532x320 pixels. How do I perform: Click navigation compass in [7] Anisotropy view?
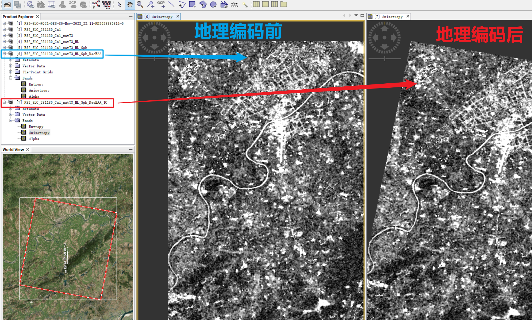coord(384,38)
